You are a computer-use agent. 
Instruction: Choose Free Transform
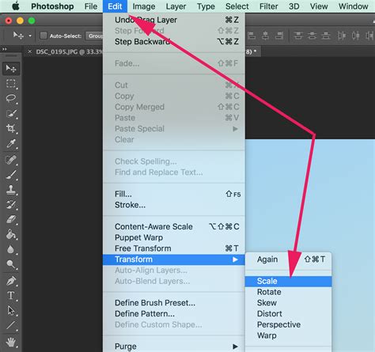pos(174,248)
